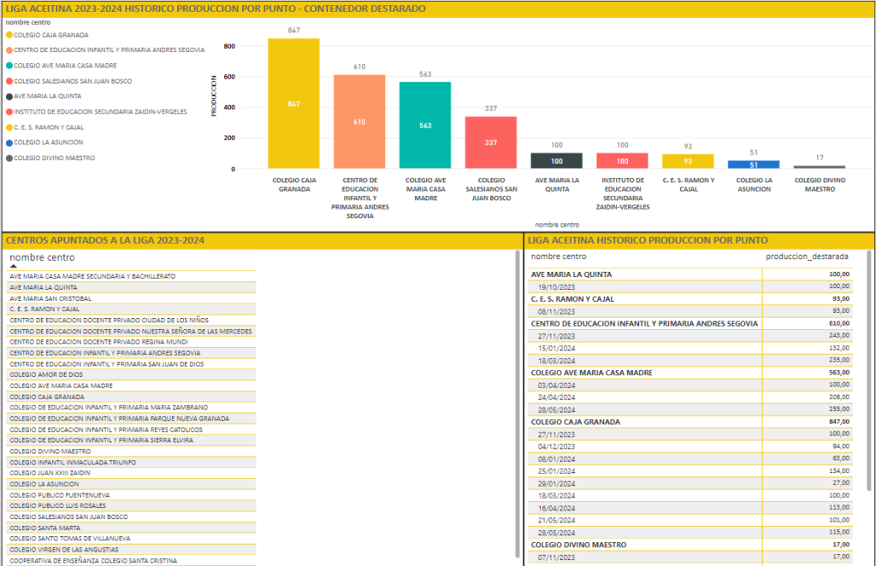Screen dimensions: 876x566
Task: Select the 16/04/2024 date entry
Action: (556, 508)
